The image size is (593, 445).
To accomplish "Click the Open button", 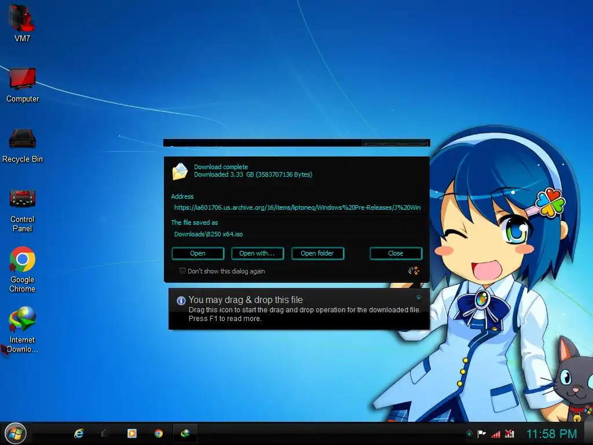I will tap(198, 253).
